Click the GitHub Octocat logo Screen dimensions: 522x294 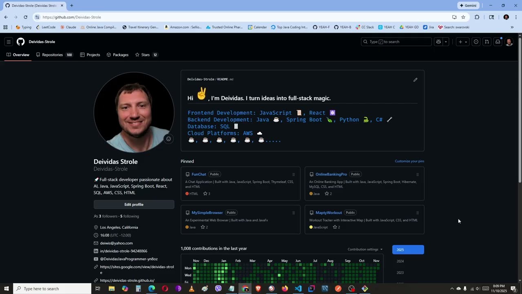(20, 42)
